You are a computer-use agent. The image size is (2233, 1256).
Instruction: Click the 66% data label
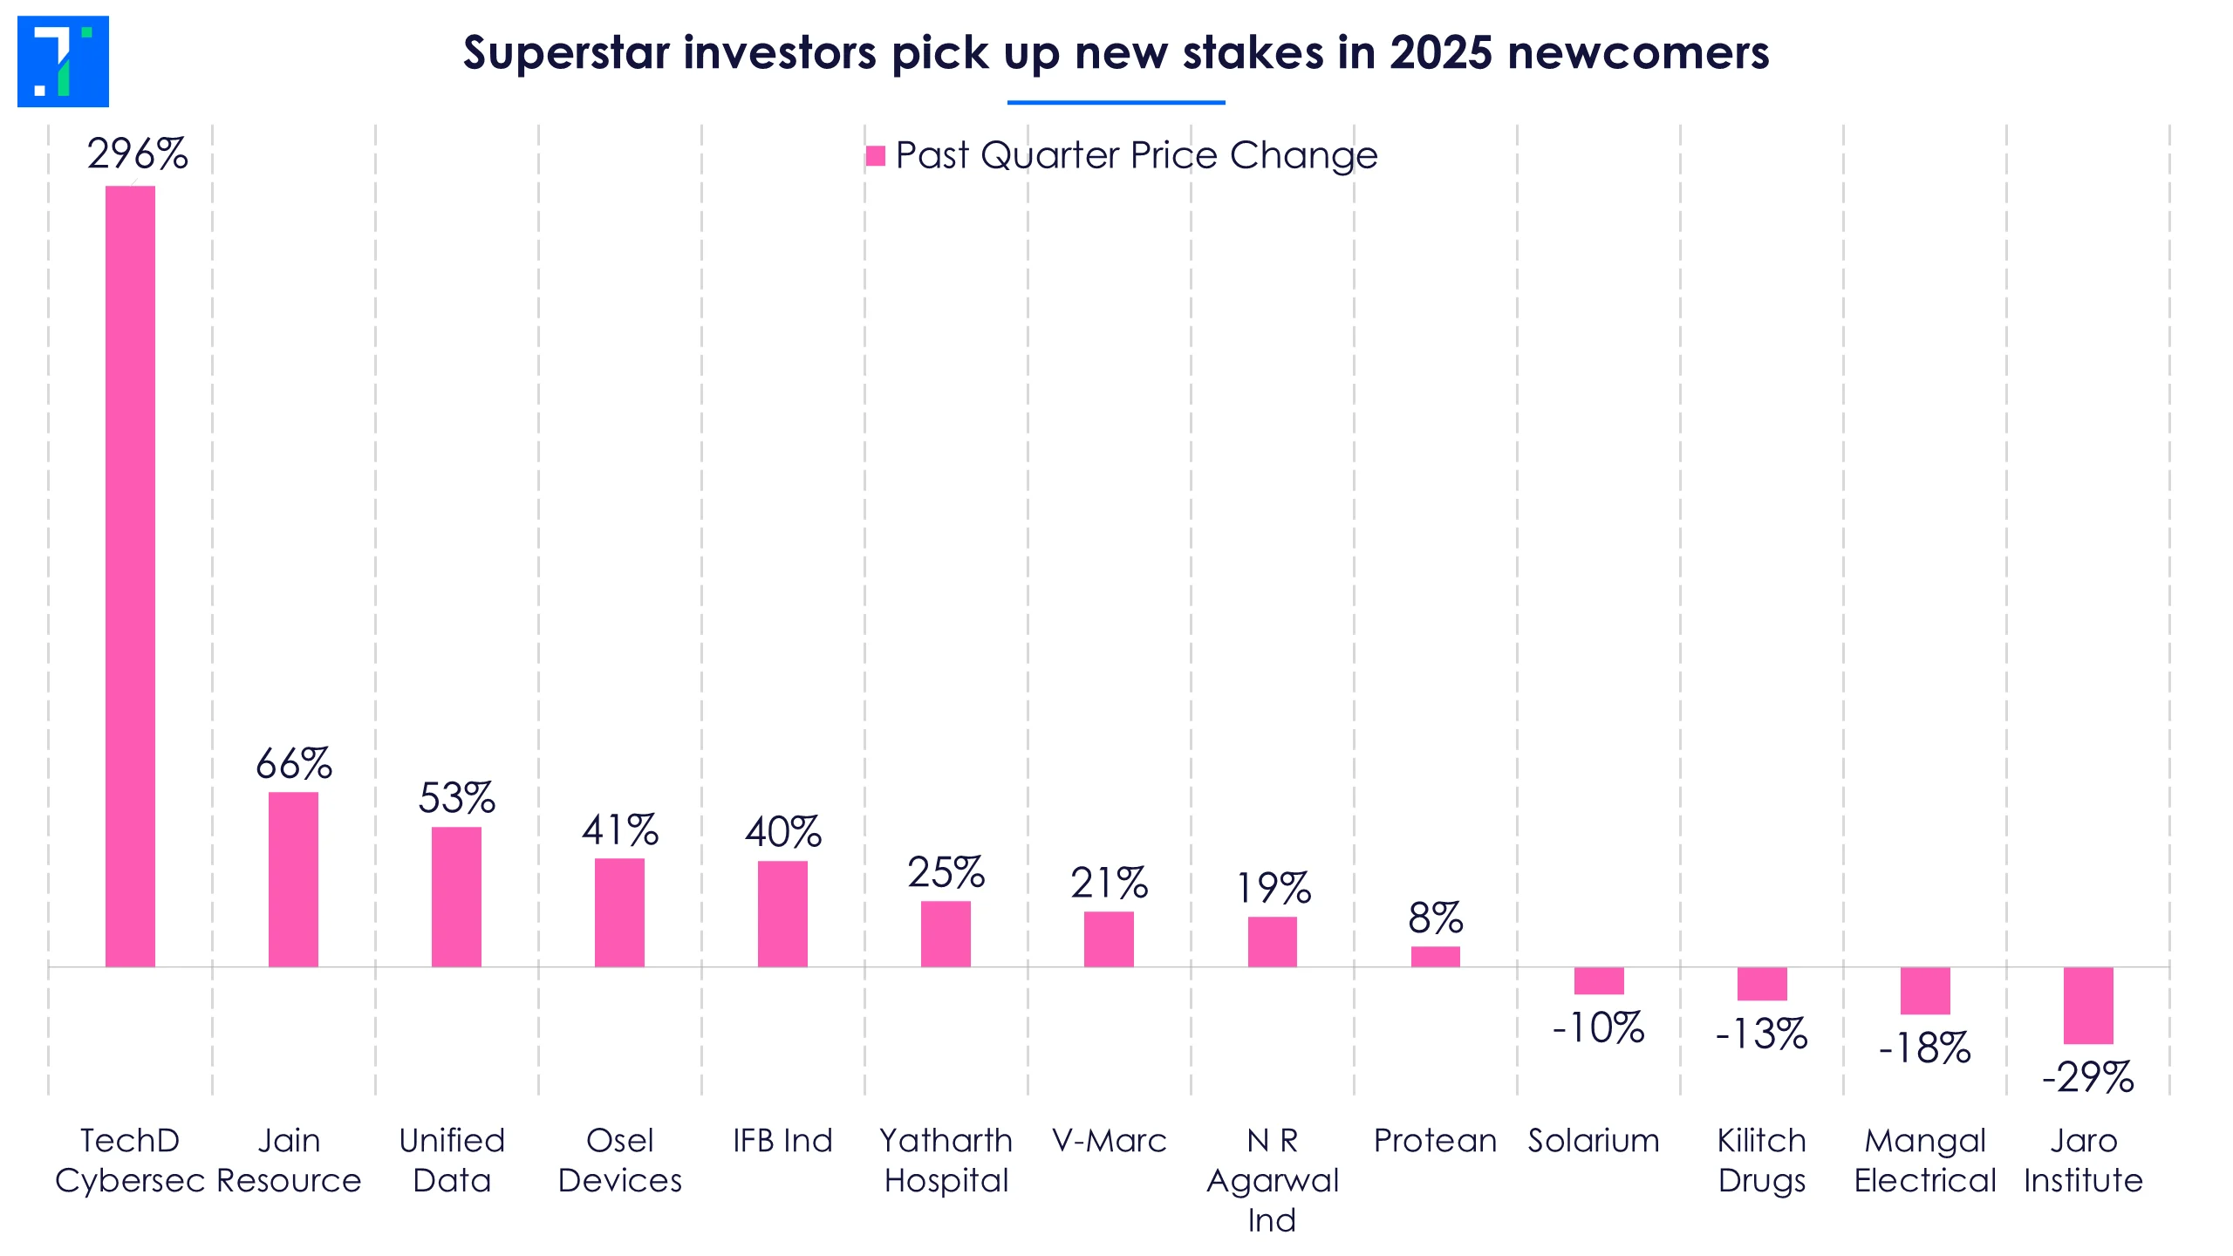point(293,764)
